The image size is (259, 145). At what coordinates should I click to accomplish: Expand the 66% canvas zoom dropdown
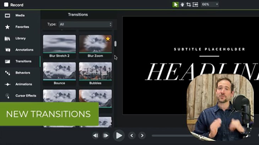pos(210,4)
